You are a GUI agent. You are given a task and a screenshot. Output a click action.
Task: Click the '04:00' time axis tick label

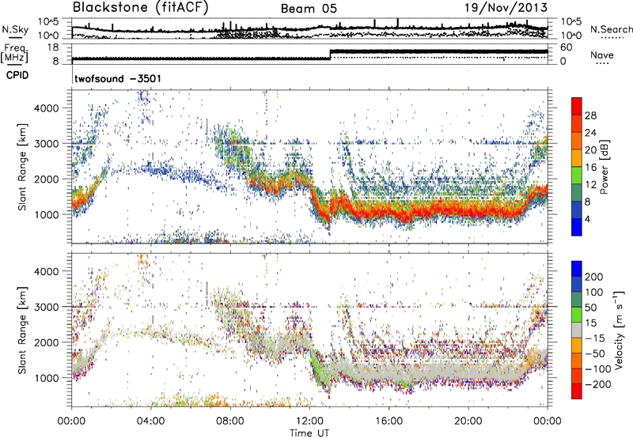(151, 421)
